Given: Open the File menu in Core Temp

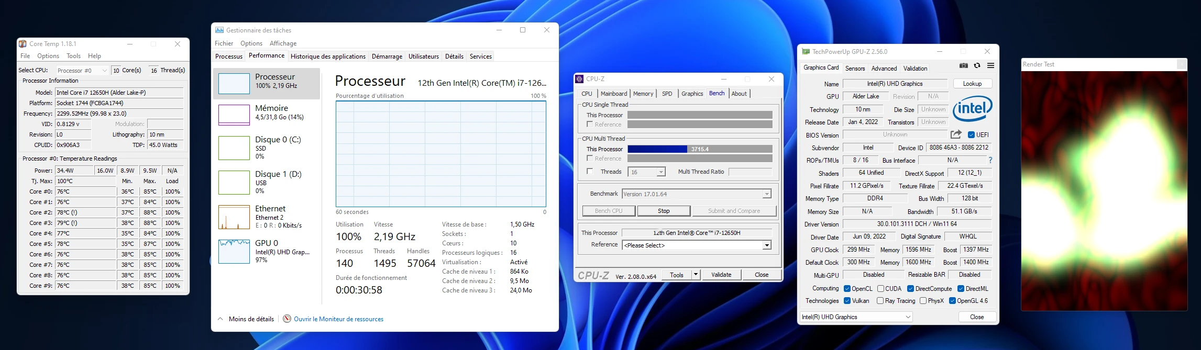Looking at the screenshot, I should 25,56.
